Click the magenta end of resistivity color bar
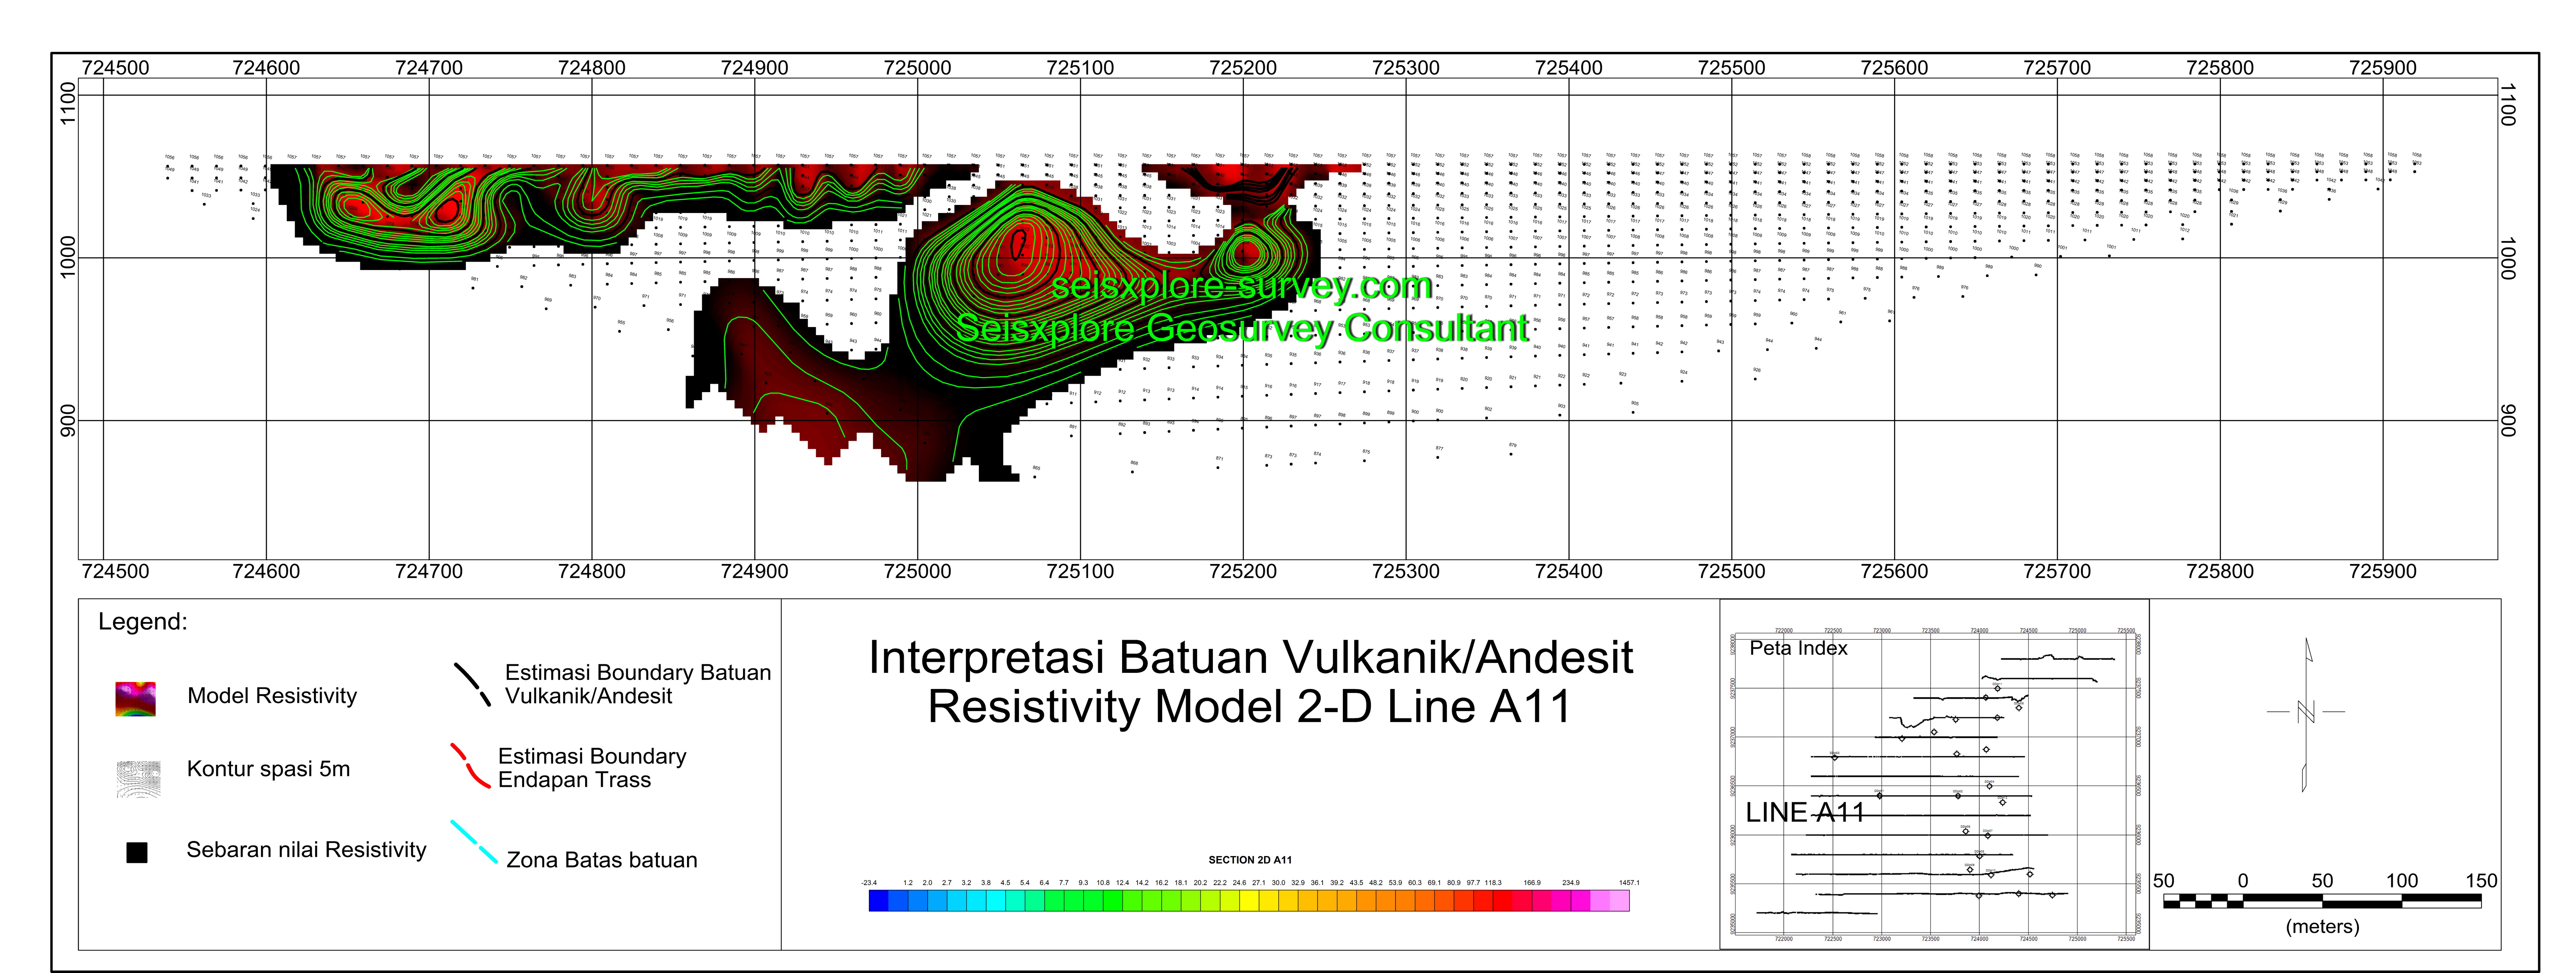 click(x=1618, y=901)
